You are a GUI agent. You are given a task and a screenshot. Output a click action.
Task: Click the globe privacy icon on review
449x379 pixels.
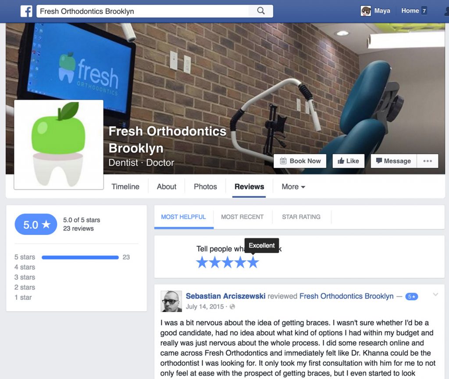pyautogui.click(x=232, y=307)
